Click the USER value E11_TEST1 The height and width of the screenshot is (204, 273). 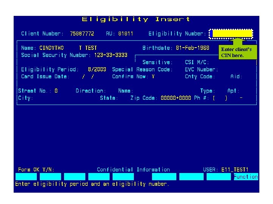[235, 170]
